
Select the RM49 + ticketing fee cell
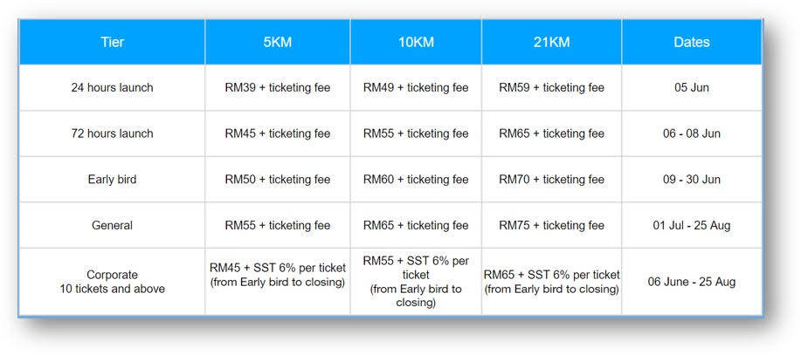(x=416, y=88)
